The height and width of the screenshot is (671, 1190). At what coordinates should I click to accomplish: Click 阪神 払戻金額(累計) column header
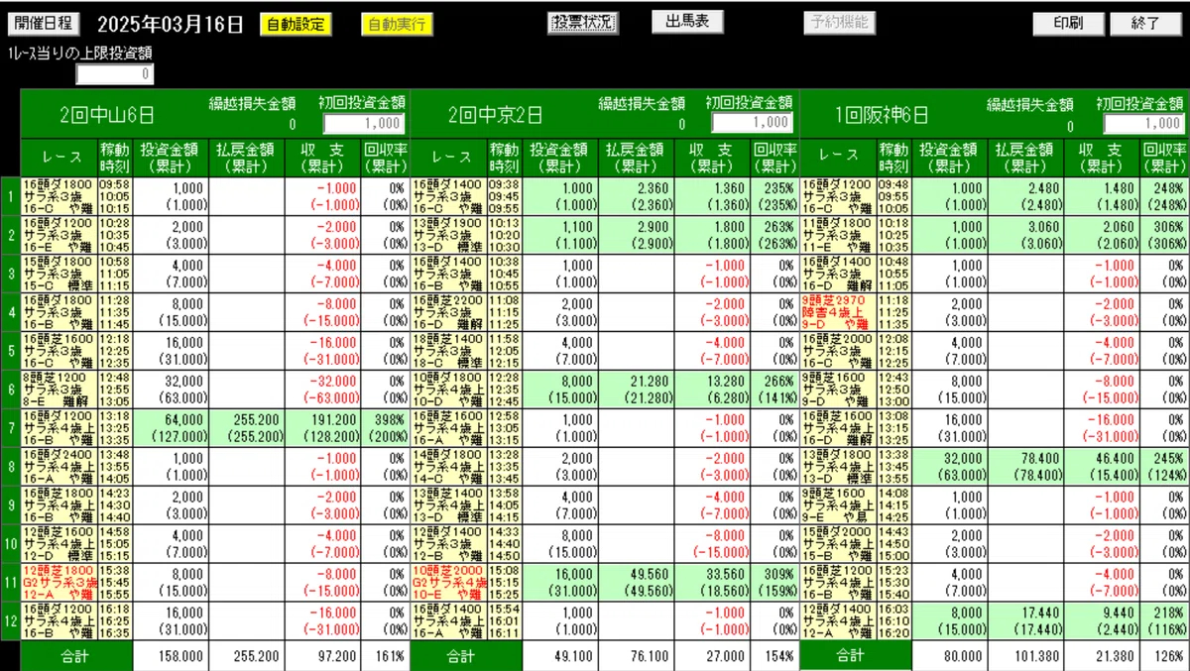point(1026,157)
